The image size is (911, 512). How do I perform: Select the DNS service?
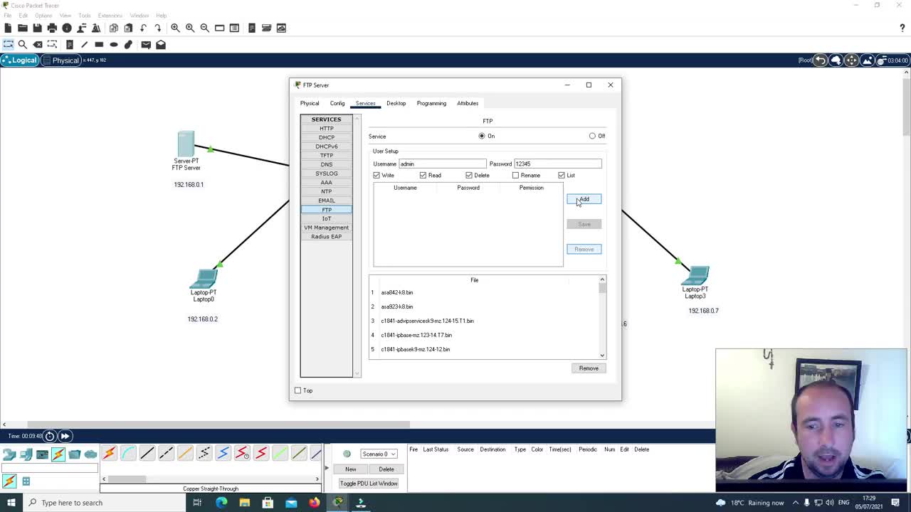(x=326, y=164)
